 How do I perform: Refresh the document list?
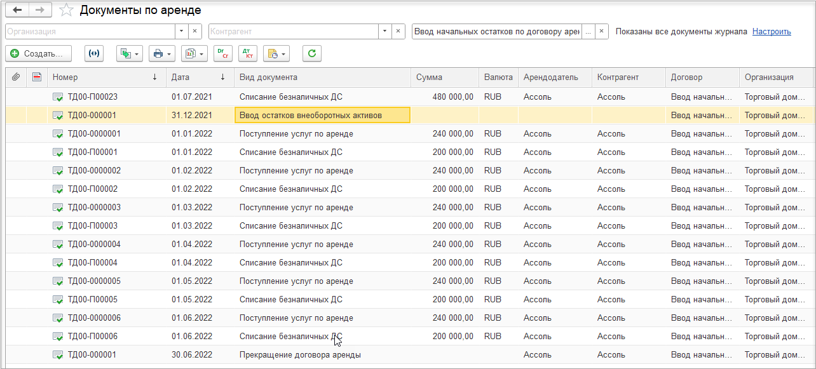(x=311, y=54)
